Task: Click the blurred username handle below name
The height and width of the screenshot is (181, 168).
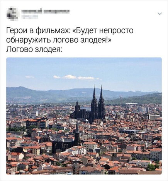Action: coord(30,17)
